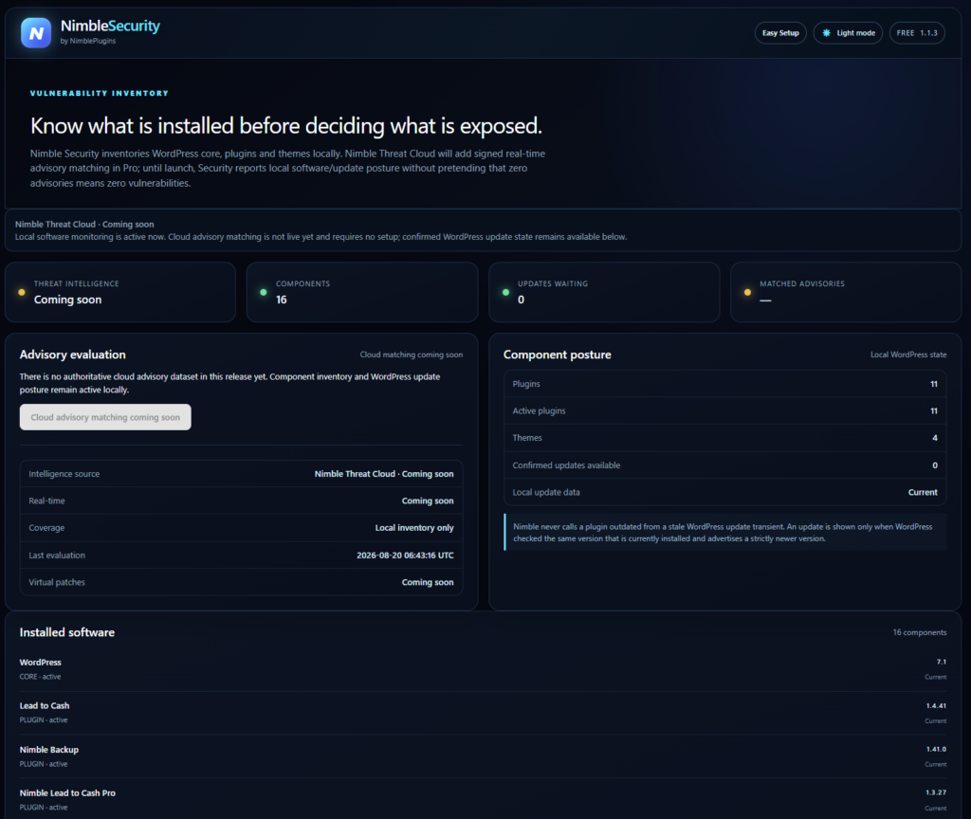This screenshot has height=819, width=971.
Task: Click the Last evaluation timestamp 2026-08-20 06:43:16 UTC
Action: pos(405,555)
